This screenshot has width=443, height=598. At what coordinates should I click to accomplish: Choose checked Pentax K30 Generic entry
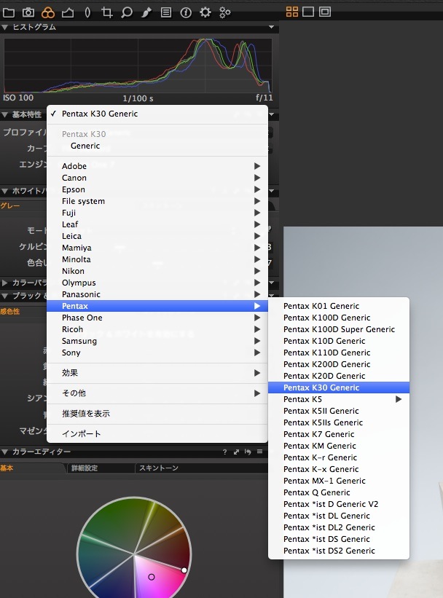(157, 114)
